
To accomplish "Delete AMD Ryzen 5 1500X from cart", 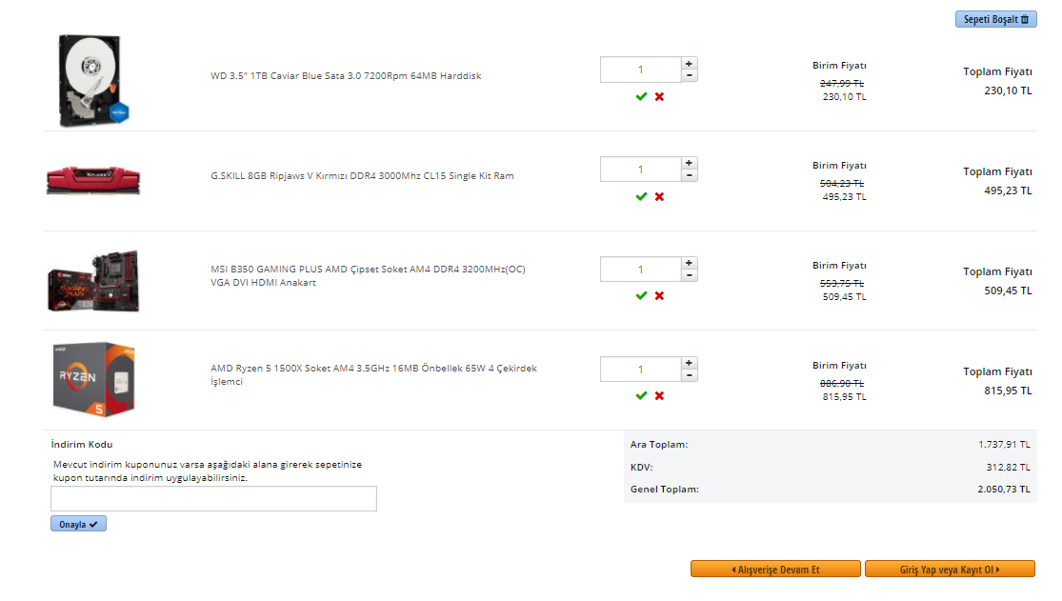I will point(659,395).
